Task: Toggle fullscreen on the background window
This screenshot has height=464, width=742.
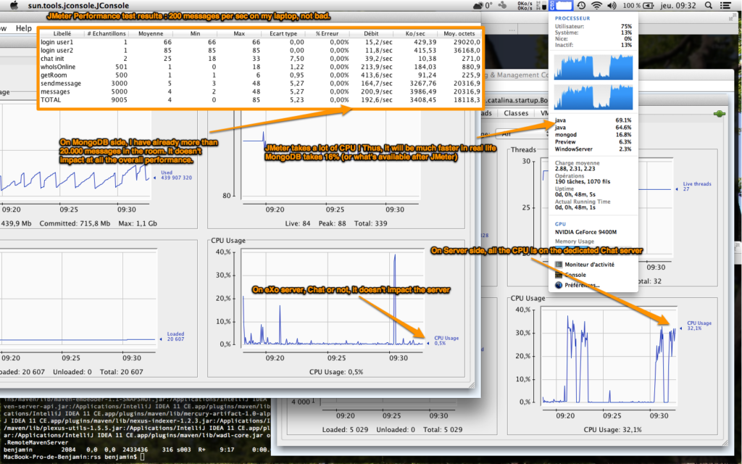Action: point(733,18)
